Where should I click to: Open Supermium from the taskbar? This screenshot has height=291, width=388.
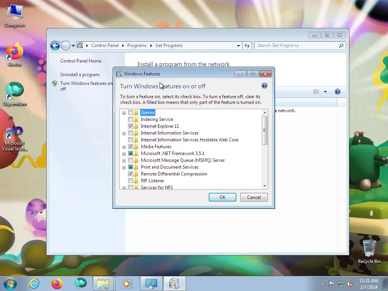81,283
